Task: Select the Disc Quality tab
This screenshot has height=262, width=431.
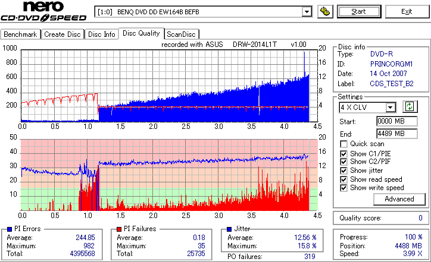Action: (x=141, y=33)
